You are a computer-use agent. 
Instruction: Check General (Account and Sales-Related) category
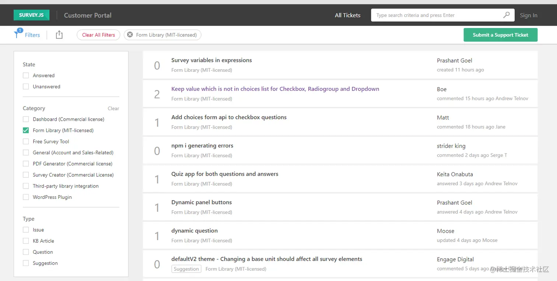[26, 152]
